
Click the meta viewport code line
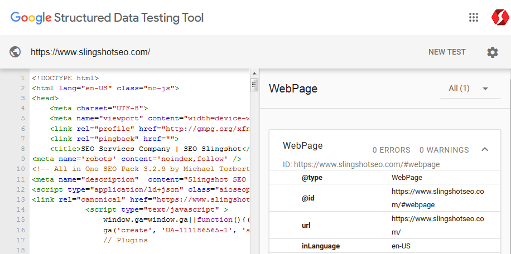tap(150, 119)
